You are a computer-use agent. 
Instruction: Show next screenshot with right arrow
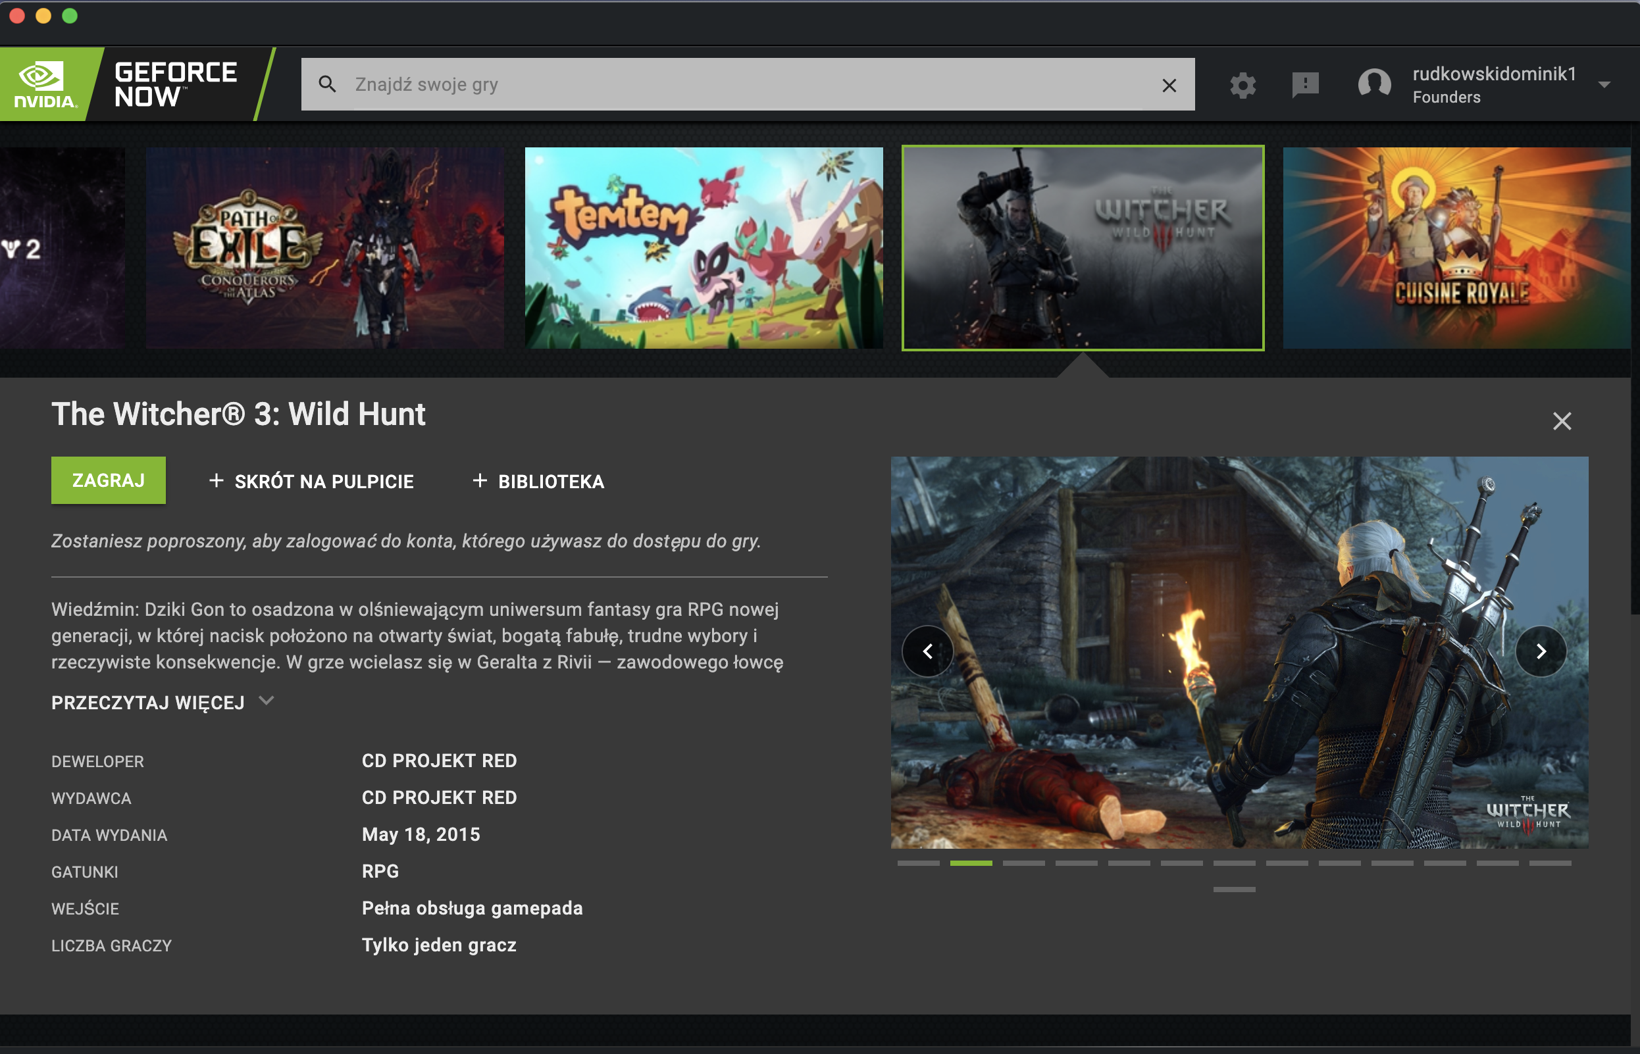click(1541, 651)
